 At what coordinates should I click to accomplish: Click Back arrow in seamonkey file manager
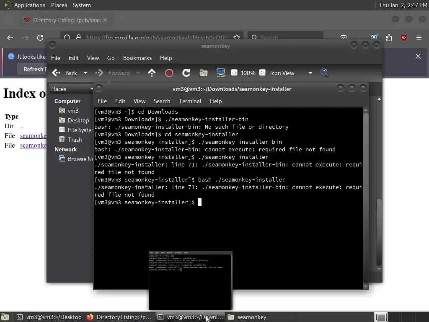click(56, 73)
